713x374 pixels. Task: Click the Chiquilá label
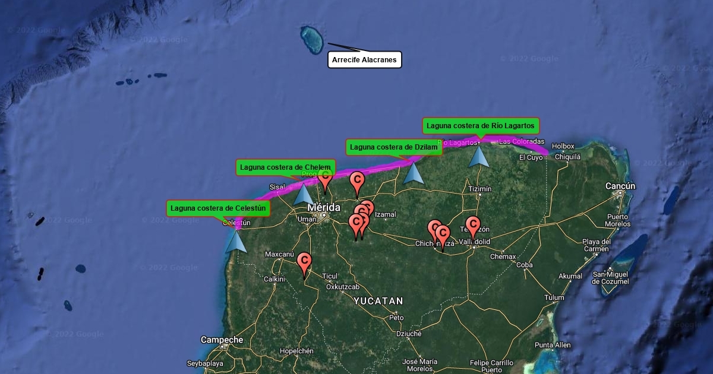(x=567, y=157)
